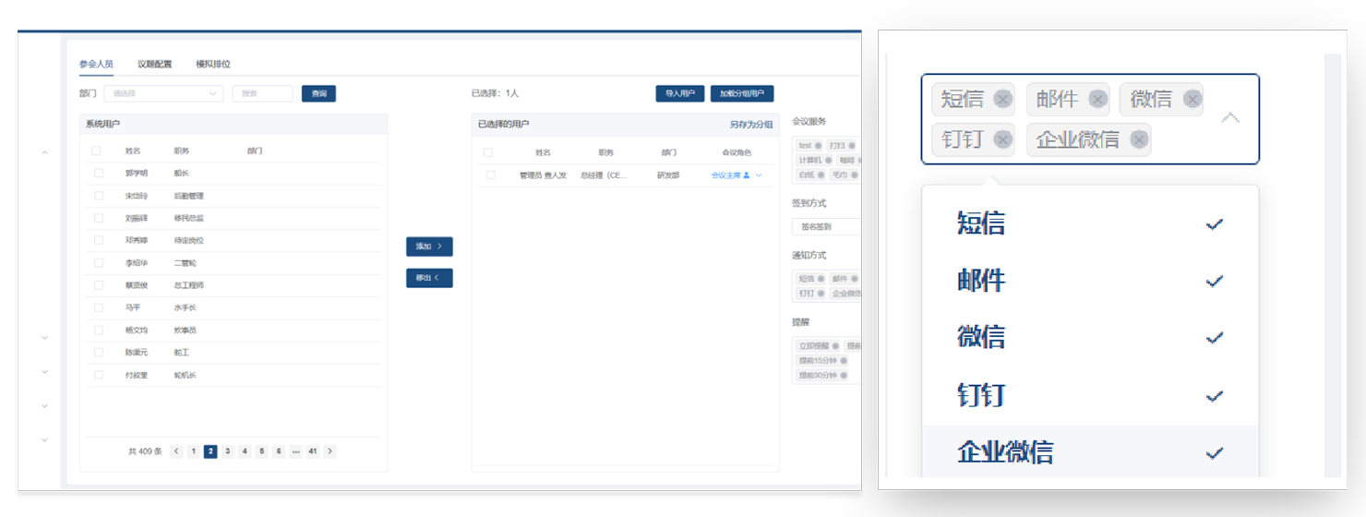Click the person icon beside 会议主席

click(x=746, y=175)
